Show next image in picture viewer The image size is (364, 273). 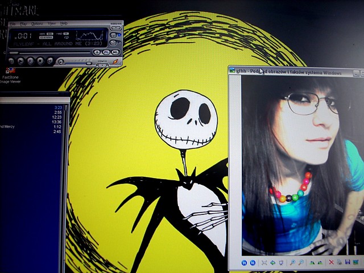click(253, 263)
